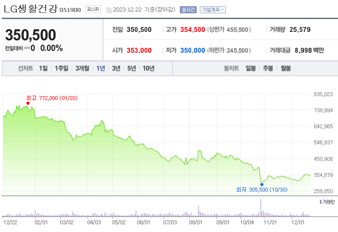Click the 2023.12.22 기준(장마감) date text

pos(144,10)
